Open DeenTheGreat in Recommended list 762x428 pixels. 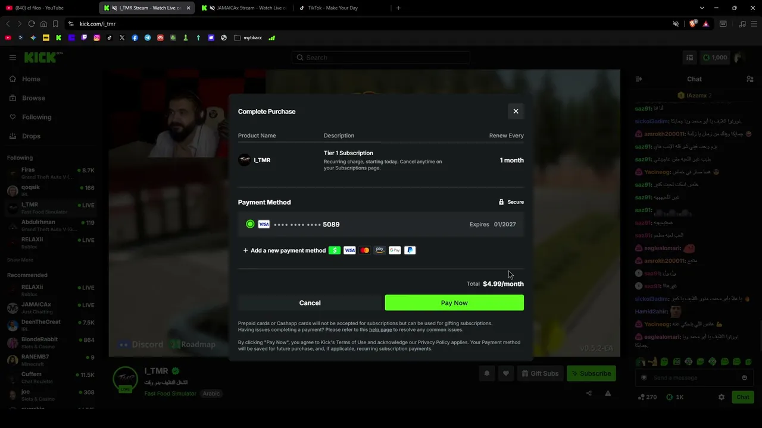tap(50, 325)
